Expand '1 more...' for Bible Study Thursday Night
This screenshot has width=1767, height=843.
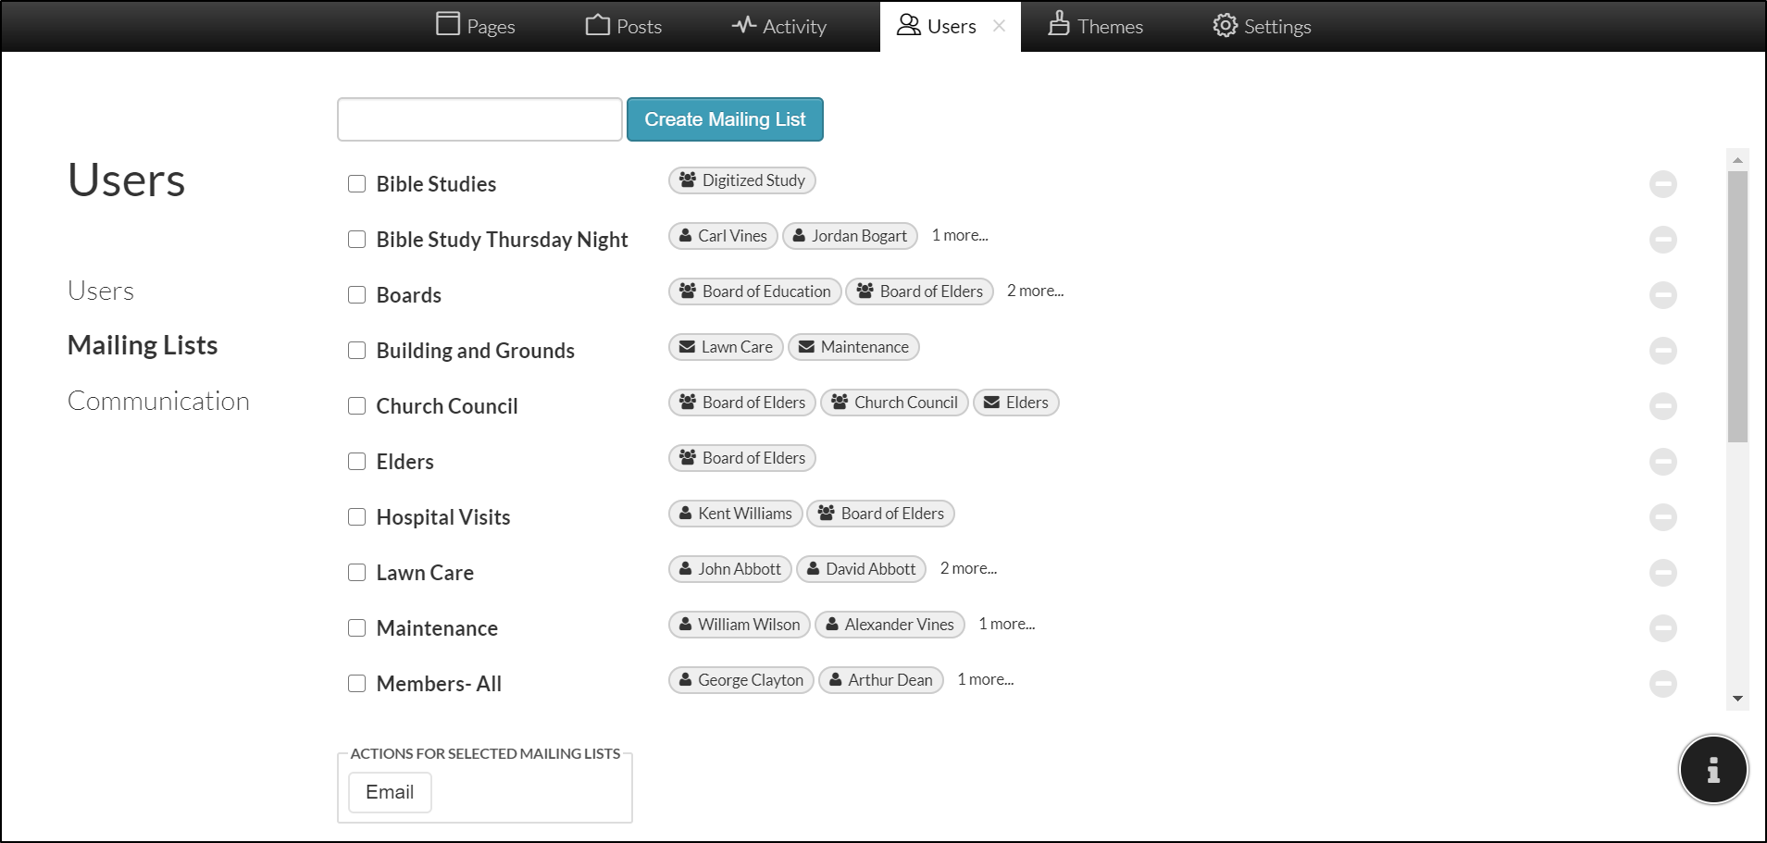[x=959, y=235]
